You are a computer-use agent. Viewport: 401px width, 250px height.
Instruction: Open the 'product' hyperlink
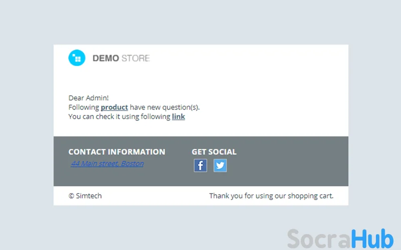coord(114,107)
